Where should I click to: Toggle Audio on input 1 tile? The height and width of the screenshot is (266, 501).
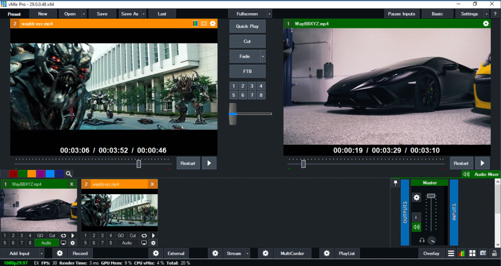[46, 243]
